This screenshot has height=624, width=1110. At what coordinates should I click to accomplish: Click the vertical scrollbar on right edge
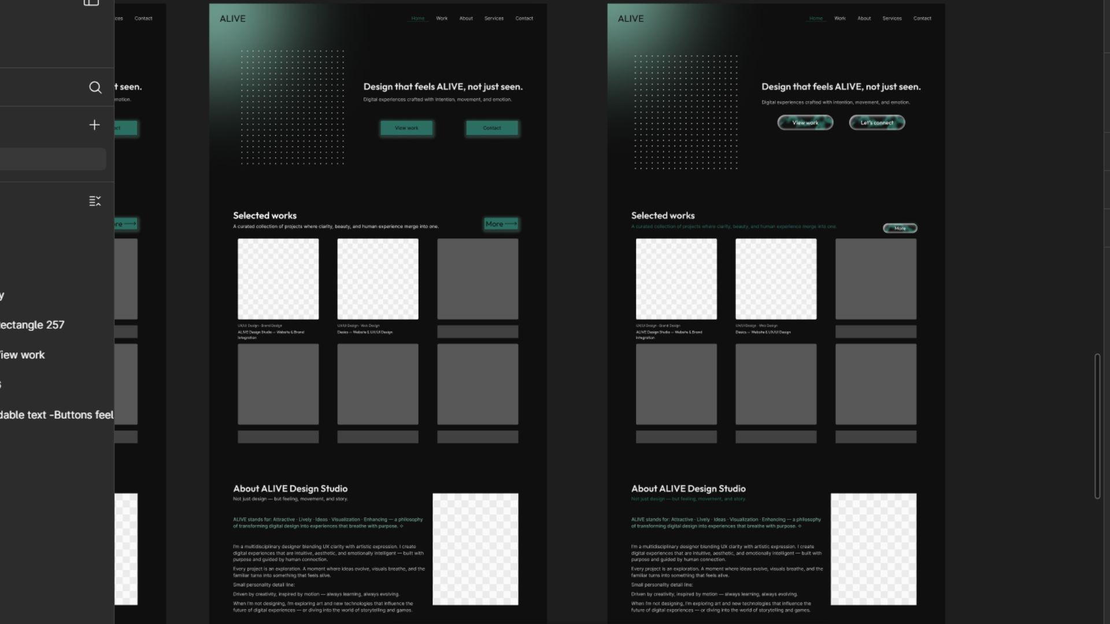[x=1097, y=426]
